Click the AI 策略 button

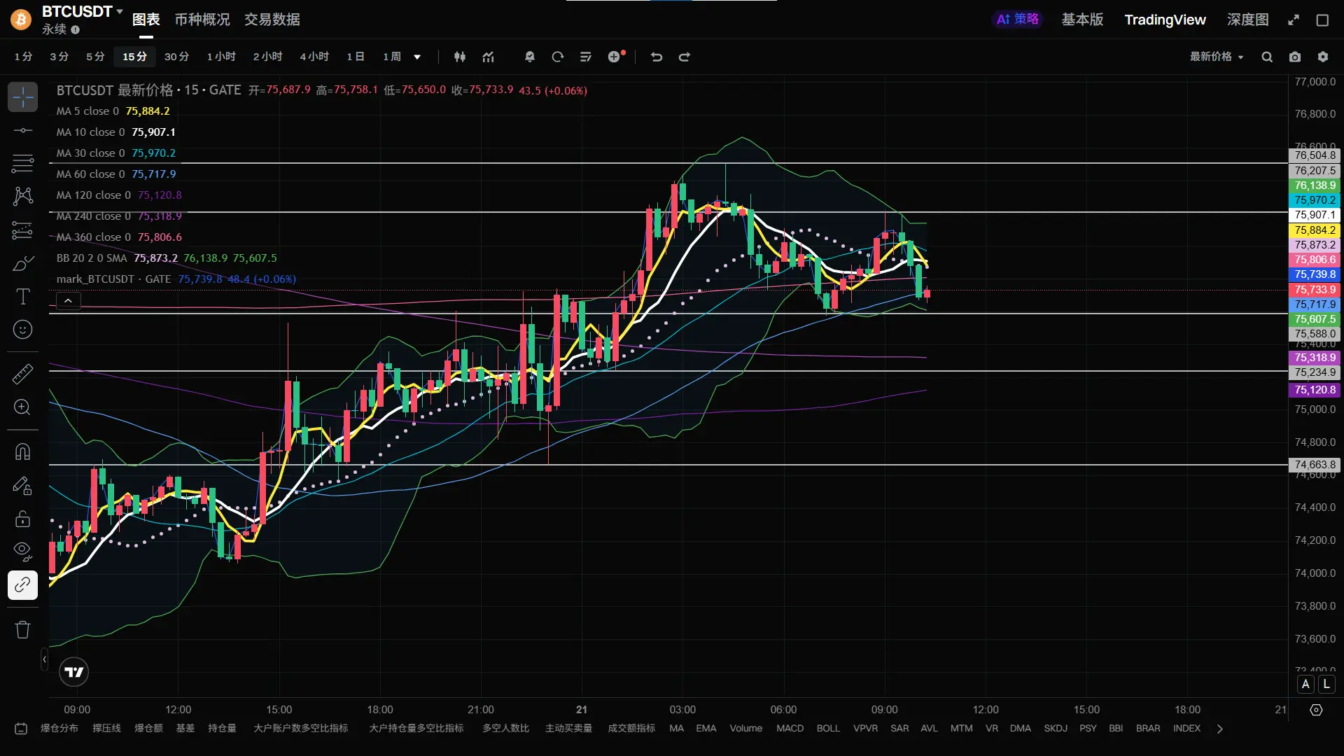click(x=1018, y=20)
